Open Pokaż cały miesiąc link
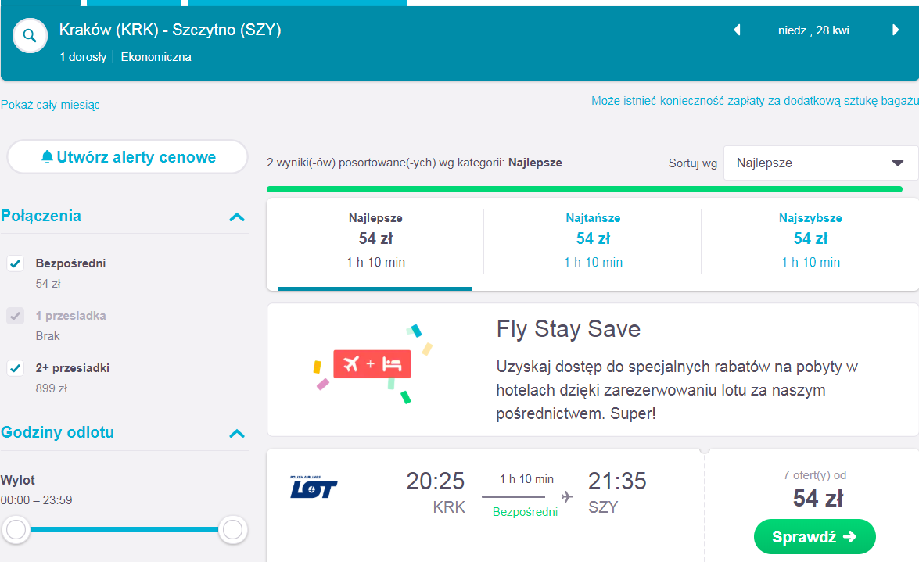919x562 pixels. [50, 105]
